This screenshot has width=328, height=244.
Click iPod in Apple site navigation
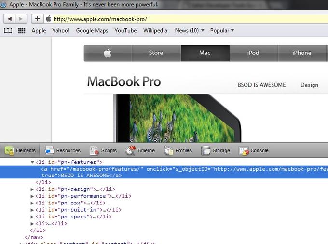coord(253,53)
